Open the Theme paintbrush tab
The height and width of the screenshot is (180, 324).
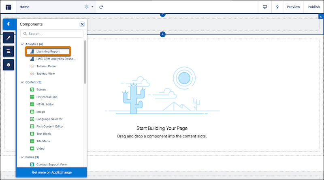[x=9, y=38]
